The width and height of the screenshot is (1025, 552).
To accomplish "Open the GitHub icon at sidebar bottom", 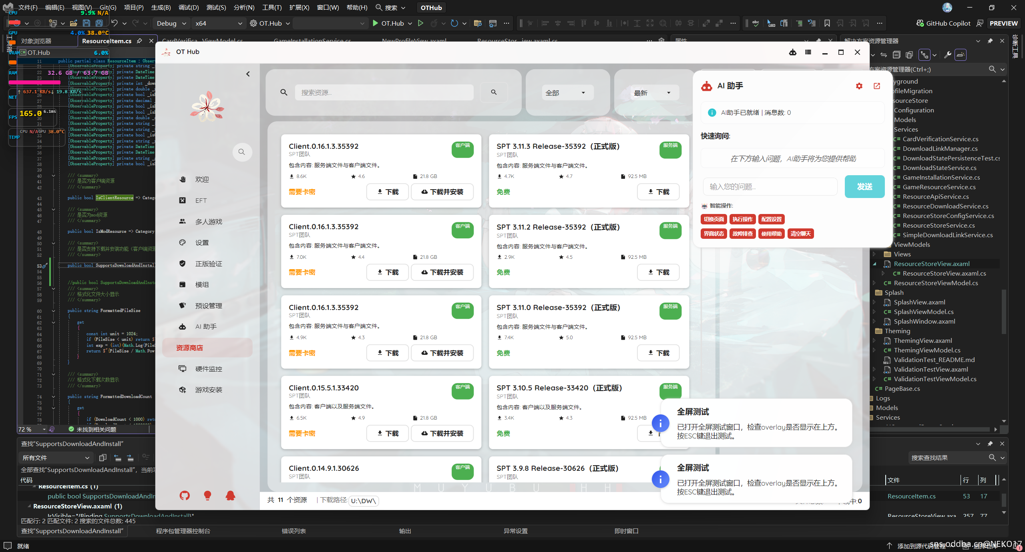I will (185, 496).
